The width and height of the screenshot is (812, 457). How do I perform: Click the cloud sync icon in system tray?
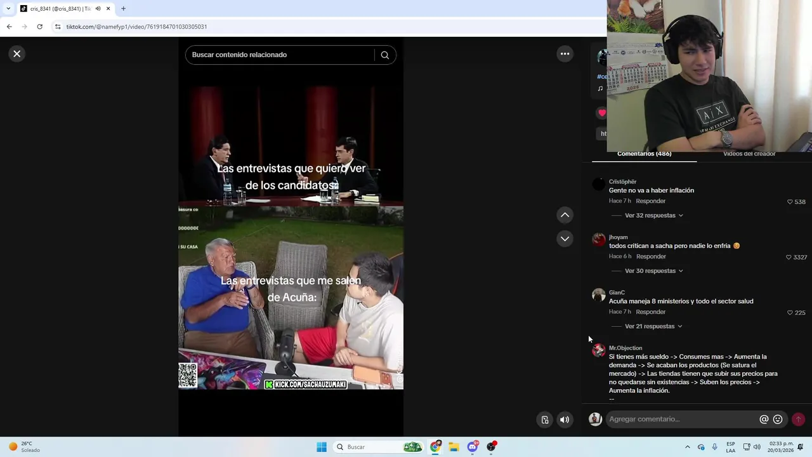[701, 447]
